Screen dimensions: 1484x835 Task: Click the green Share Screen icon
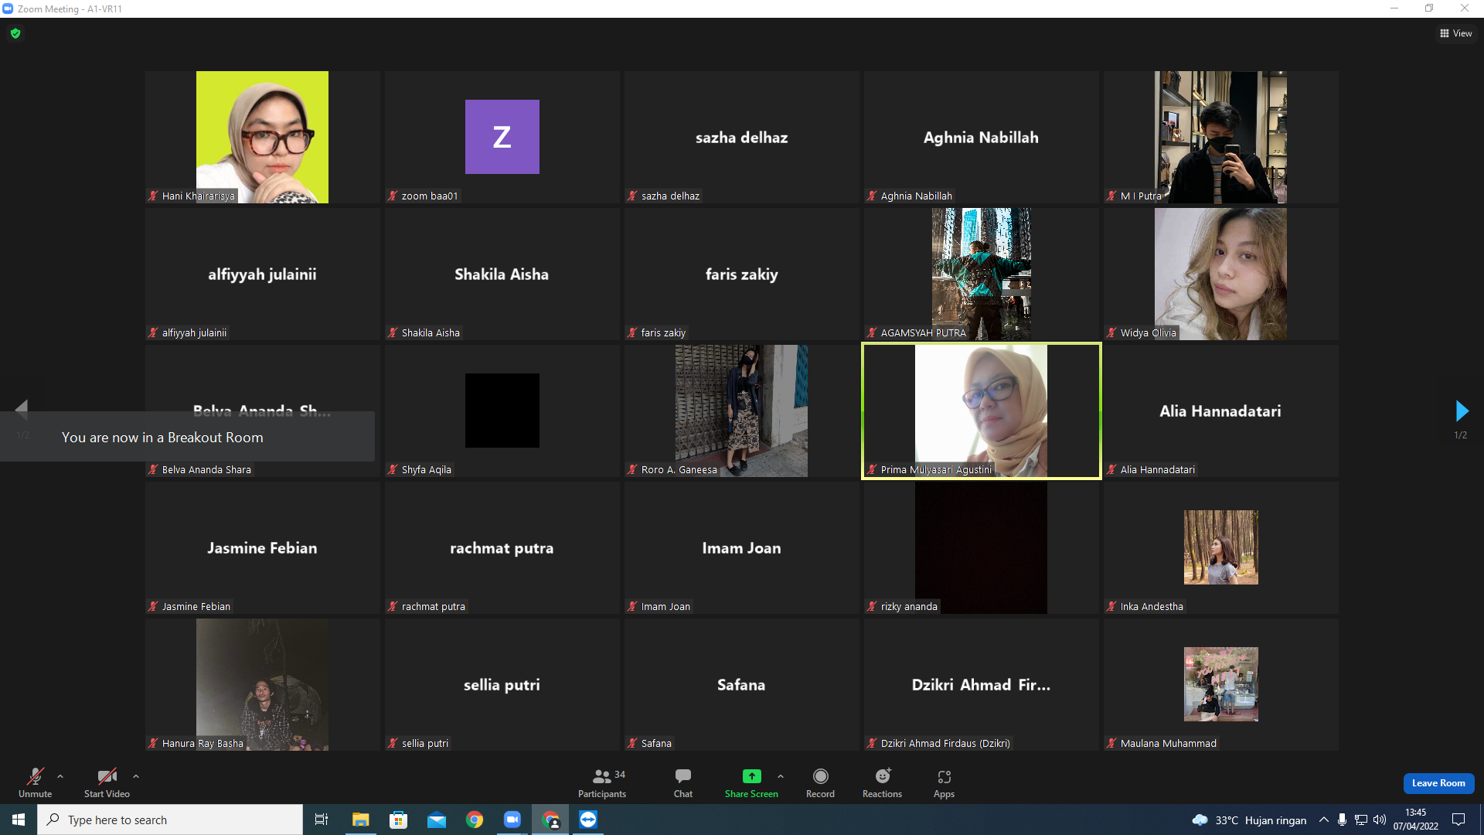pos(751,776)
